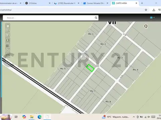
Task: Click the Mz 2 block label
Action: tap(103, 44)
